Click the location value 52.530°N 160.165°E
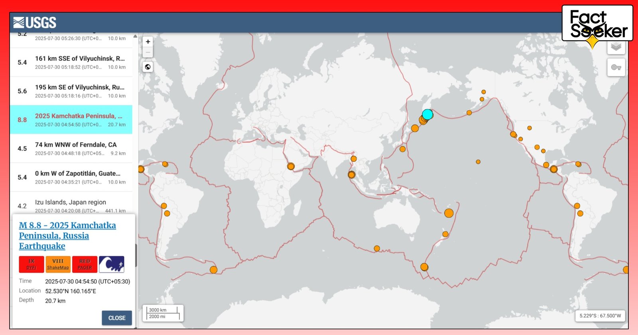The image size is (638, 335). click(71, 291)
